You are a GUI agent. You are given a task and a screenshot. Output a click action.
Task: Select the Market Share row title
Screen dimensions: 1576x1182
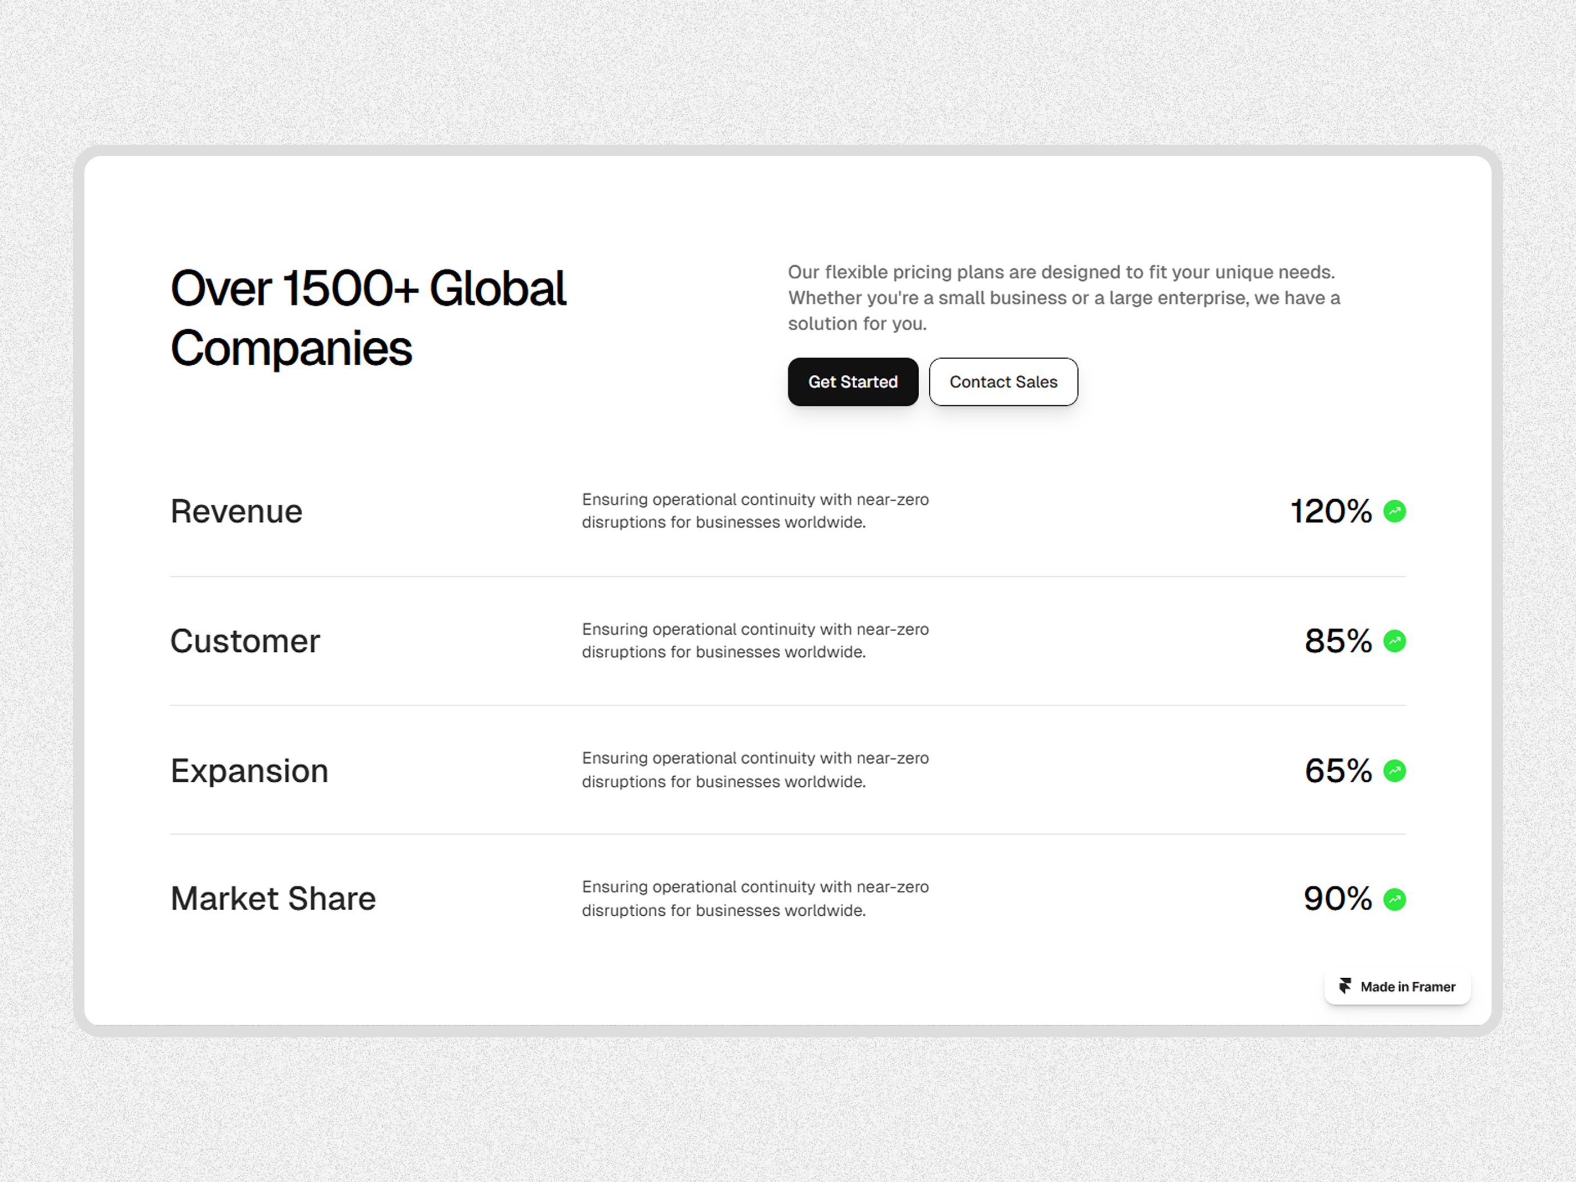[273, 898]
